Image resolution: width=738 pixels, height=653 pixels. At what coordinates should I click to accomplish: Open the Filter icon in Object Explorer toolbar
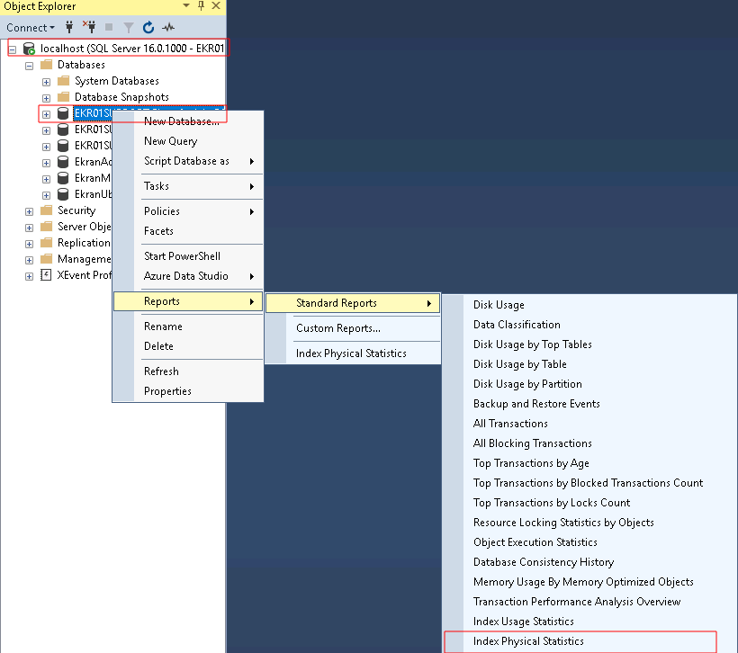128,28
